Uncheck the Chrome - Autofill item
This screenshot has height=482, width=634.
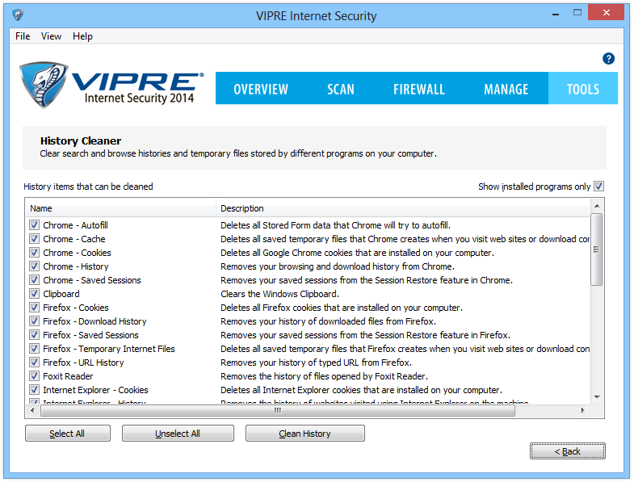pos(35,225)
